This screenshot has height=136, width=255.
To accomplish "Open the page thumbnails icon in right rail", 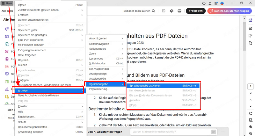I will (x=251, y=43).
